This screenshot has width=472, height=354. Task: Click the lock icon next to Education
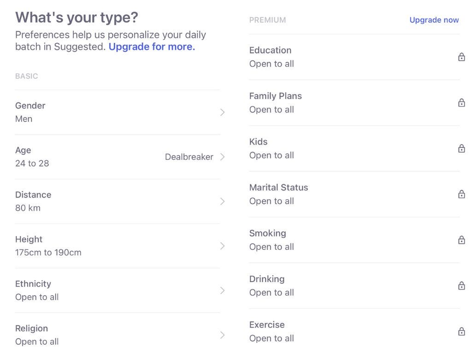pos(461,57)
